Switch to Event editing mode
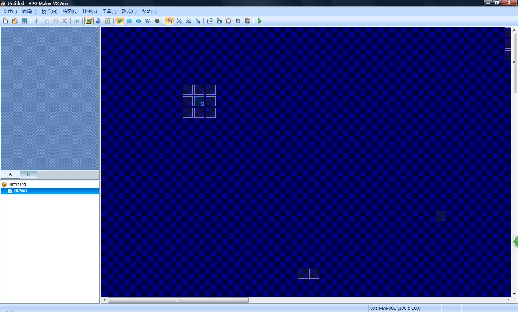518x312 pixels. pos(98,21)
